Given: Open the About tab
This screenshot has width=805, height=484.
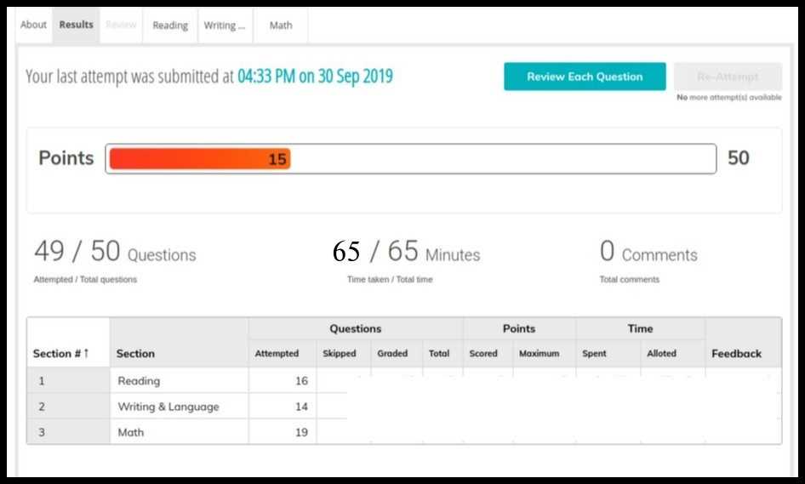Looking at the screenshot, I should tap(33, 25).
